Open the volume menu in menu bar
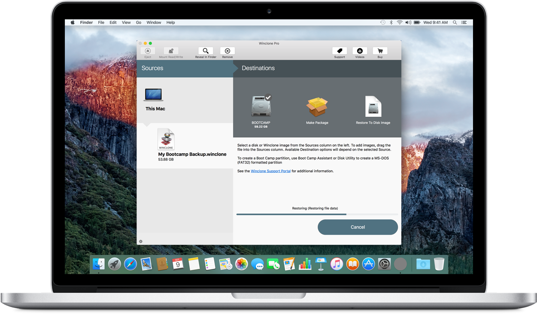Viewport: 537px width, 314px height. coord(408,22)
